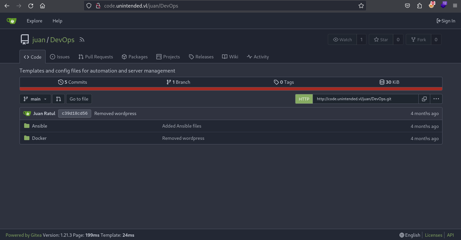Bookmark this page with star icon
Screen dimensions: 461x240
pos(361,6)
